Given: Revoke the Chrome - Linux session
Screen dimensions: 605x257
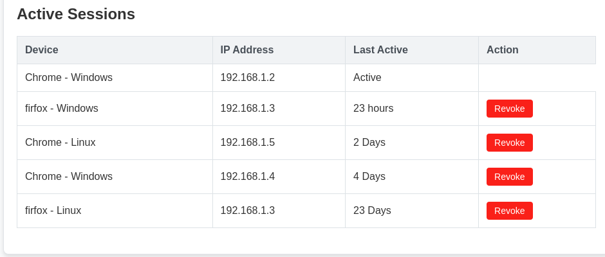Looking at the screenshot, I should coord(509,143).
